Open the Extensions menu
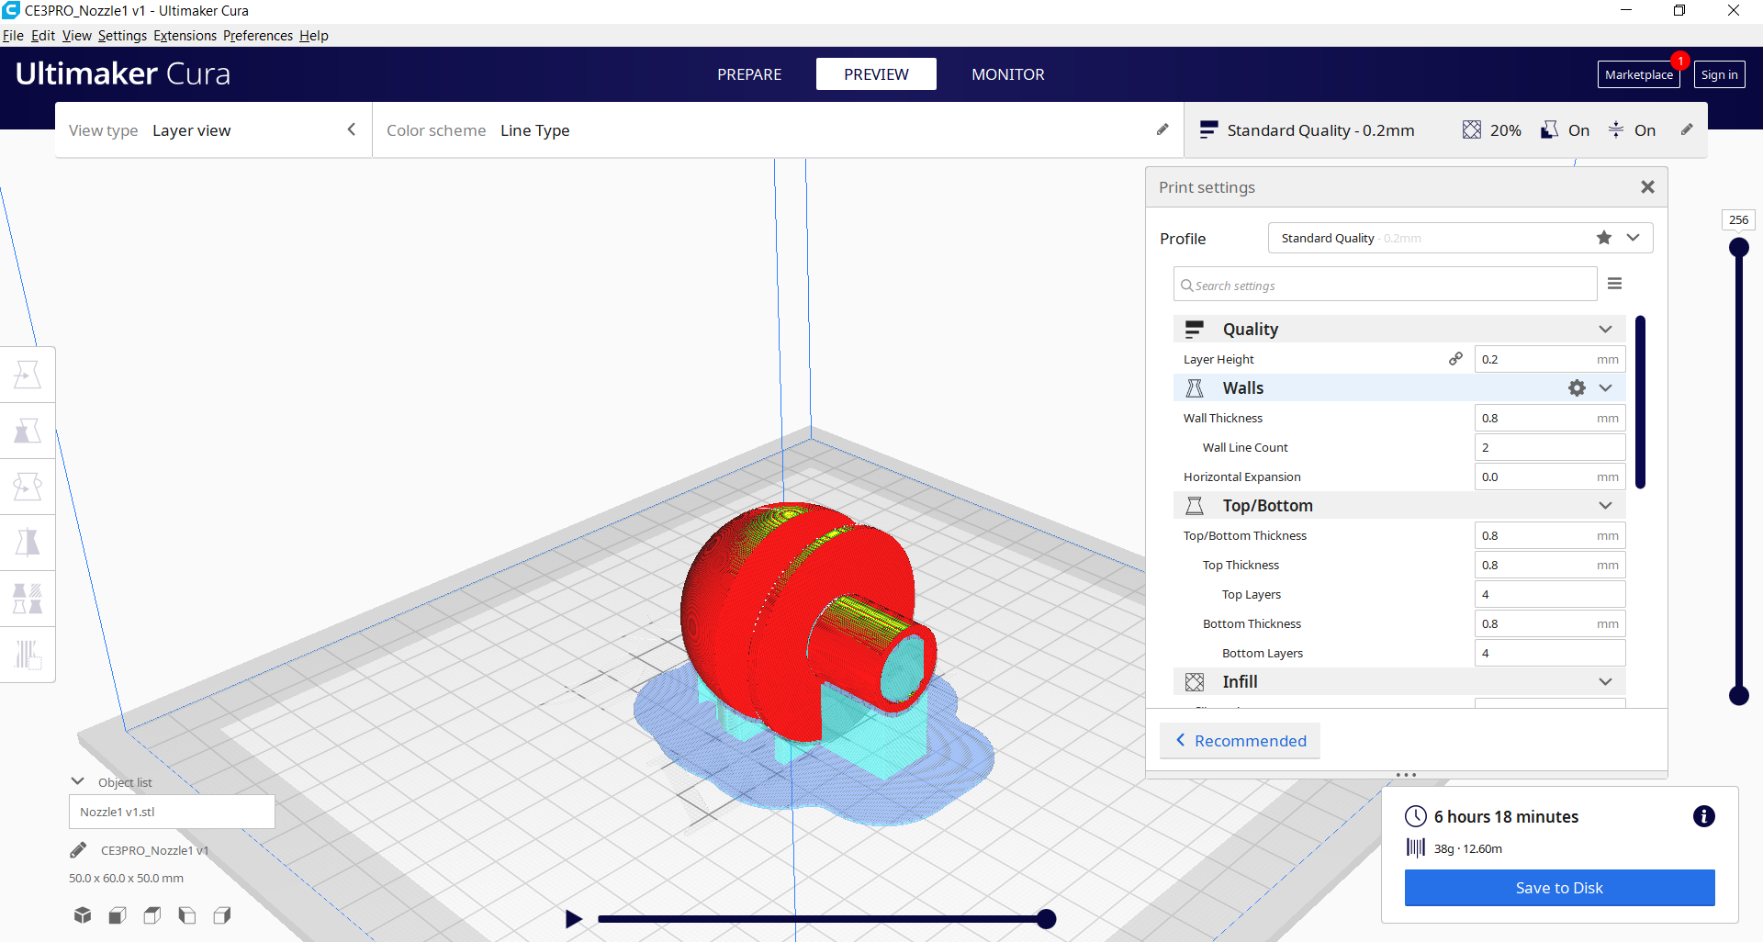Viewport: 1763px width, 942px height. (x=185, y=36)
